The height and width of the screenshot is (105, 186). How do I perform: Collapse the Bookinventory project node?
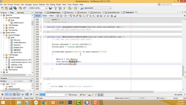(x=1, y=33)
